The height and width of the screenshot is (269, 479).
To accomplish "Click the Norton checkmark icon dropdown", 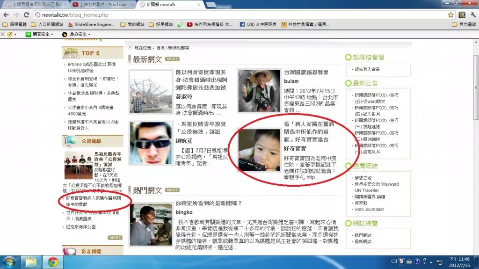I will (12, 34).
